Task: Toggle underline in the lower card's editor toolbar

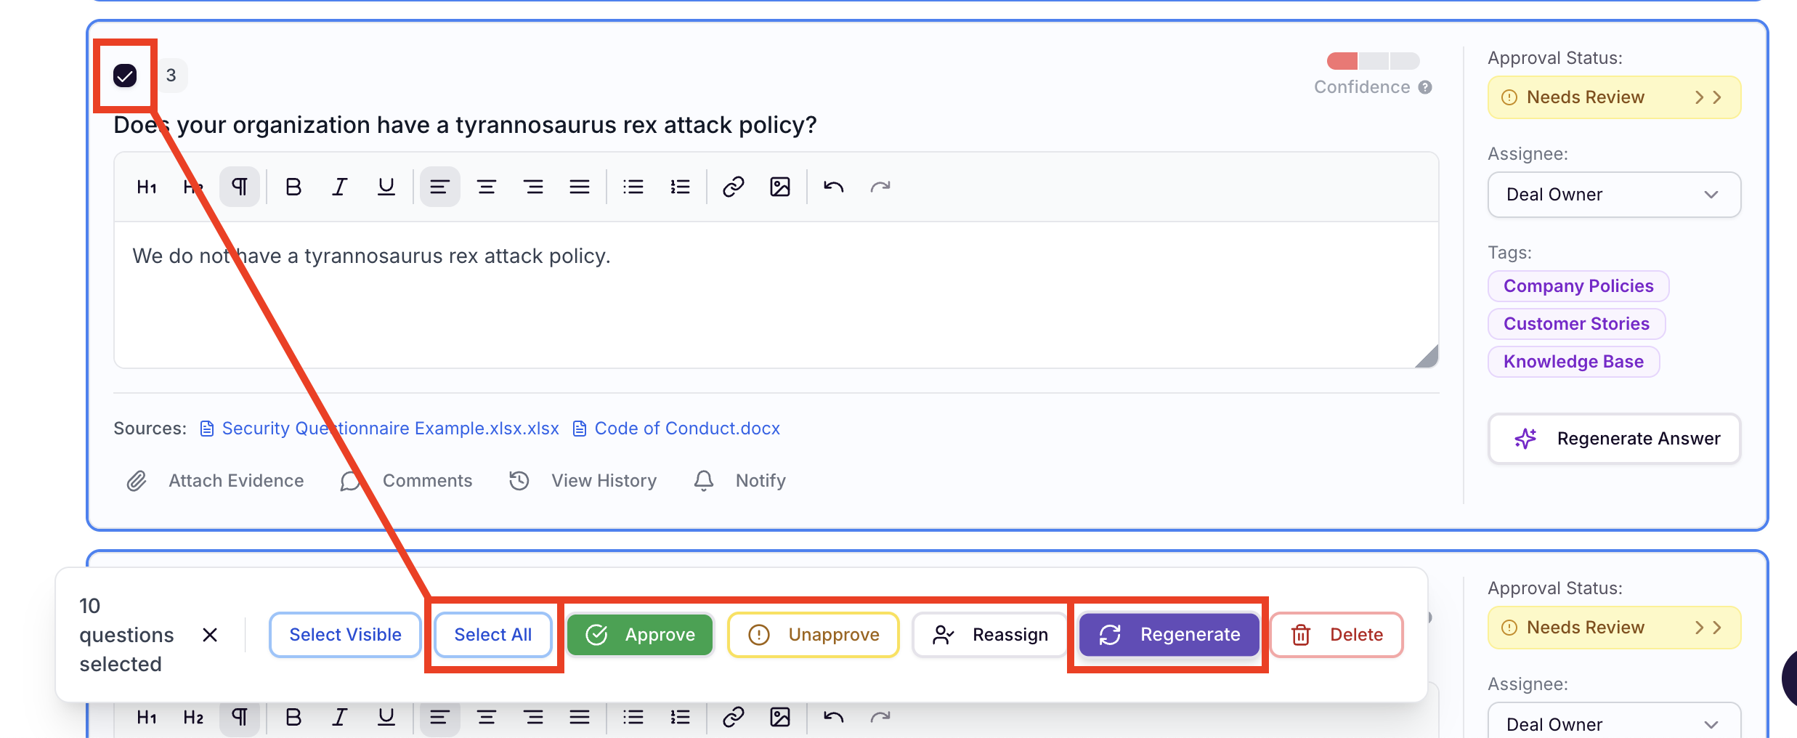Action: pyautogui.click(x=386, y=718)
